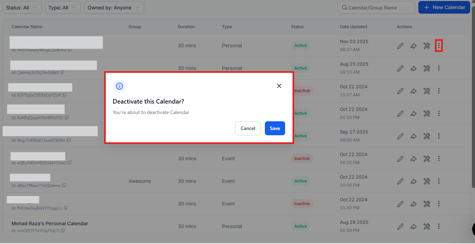475x244 pixels.
Task: Click the share arrow icon for Mehad Raza's Personal Calendar
Action: tap(414, 226)
